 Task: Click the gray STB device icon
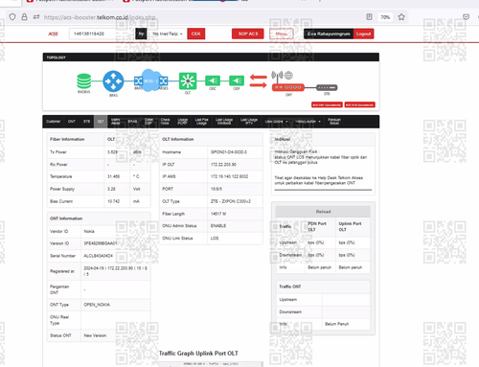[327, 87]
